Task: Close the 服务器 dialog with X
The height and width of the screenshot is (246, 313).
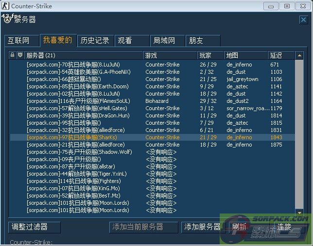Action: click(x=303, y=20)
